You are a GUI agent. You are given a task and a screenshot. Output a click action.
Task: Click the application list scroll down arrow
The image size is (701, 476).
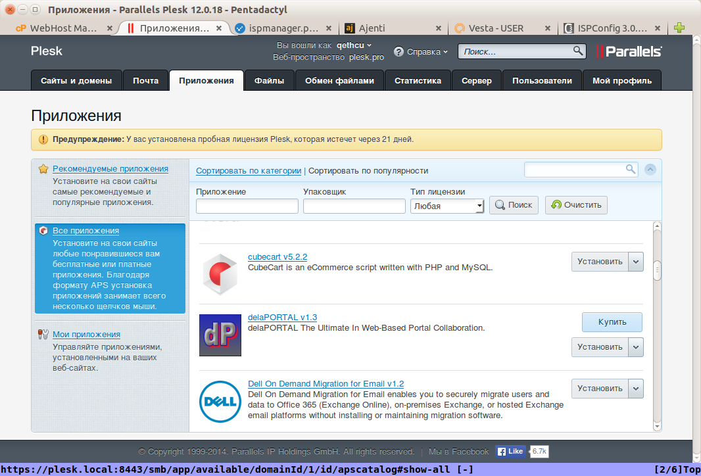[657, 427]
